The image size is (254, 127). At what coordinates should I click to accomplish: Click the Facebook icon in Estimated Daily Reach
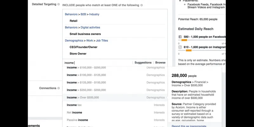click(x=180, y=37)
